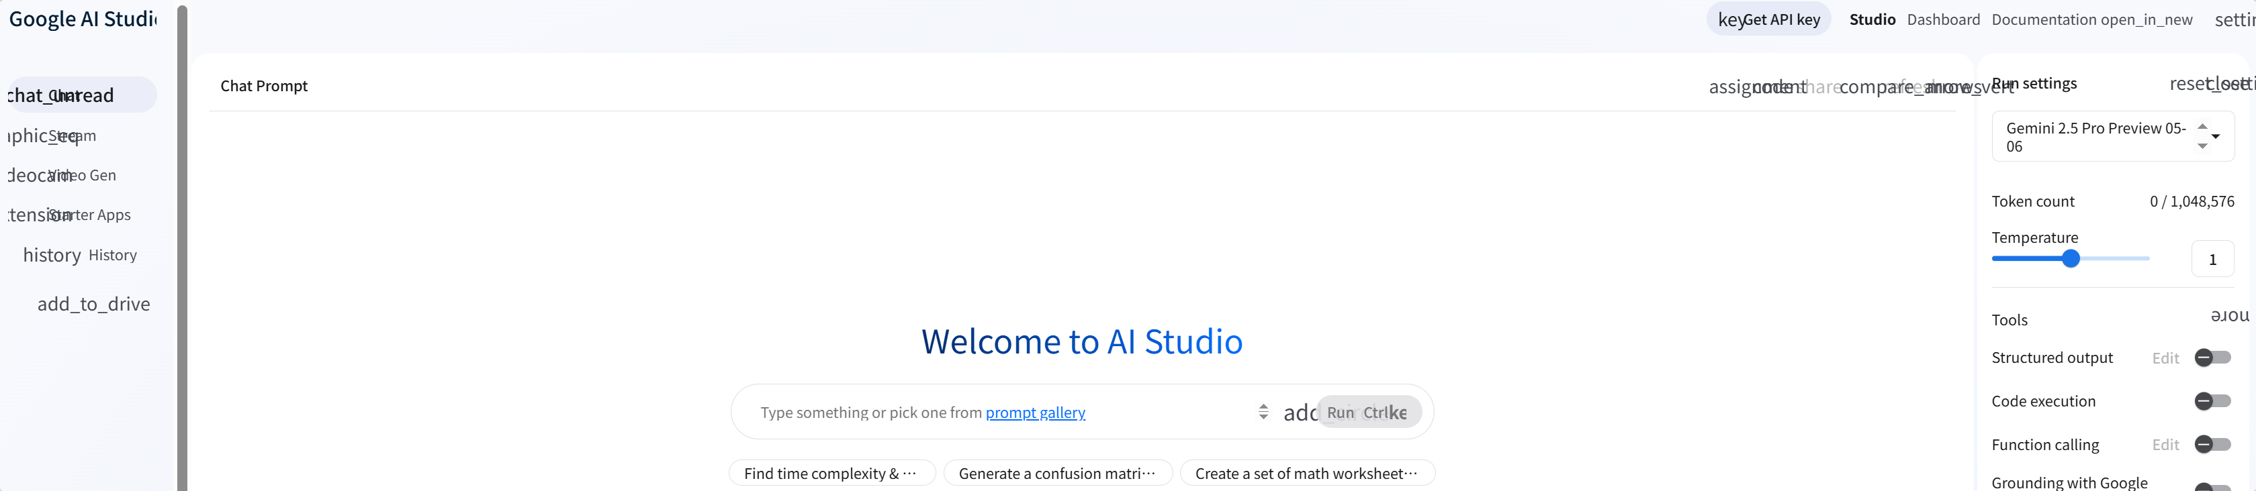Click the Run button
This screenshot has height=491, width=2256.
click(x=1369, y=413)
